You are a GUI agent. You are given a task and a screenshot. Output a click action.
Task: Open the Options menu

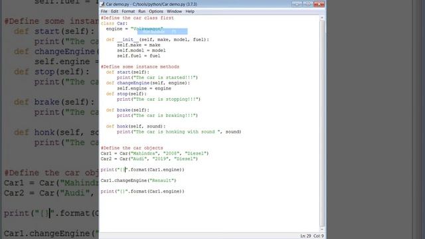[156, 11]
